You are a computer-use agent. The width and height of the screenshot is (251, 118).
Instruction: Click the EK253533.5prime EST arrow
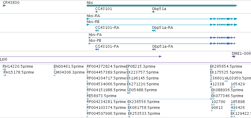click(129, 117)
